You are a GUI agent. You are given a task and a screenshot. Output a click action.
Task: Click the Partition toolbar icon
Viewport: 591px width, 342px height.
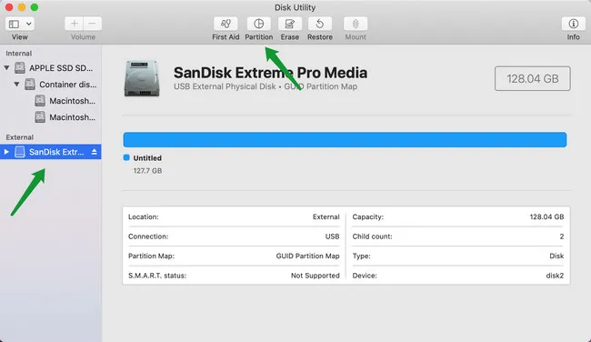[258, 24]
